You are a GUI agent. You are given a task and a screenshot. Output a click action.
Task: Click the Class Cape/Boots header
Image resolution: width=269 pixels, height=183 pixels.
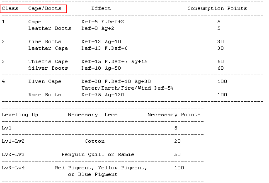33,9
